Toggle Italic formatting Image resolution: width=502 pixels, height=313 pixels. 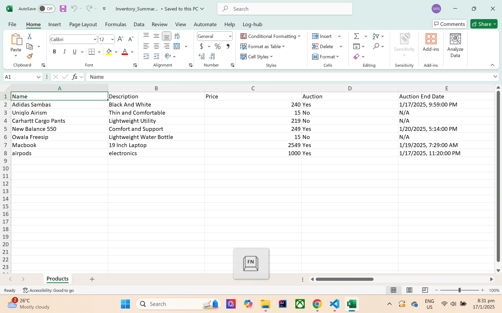[x=64, y=52]
